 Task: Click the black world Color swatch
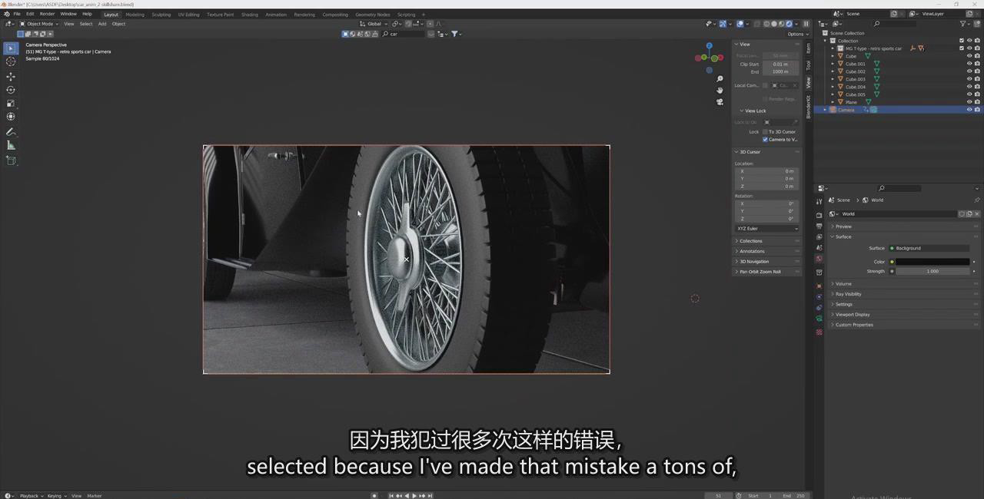pos(932,262)
